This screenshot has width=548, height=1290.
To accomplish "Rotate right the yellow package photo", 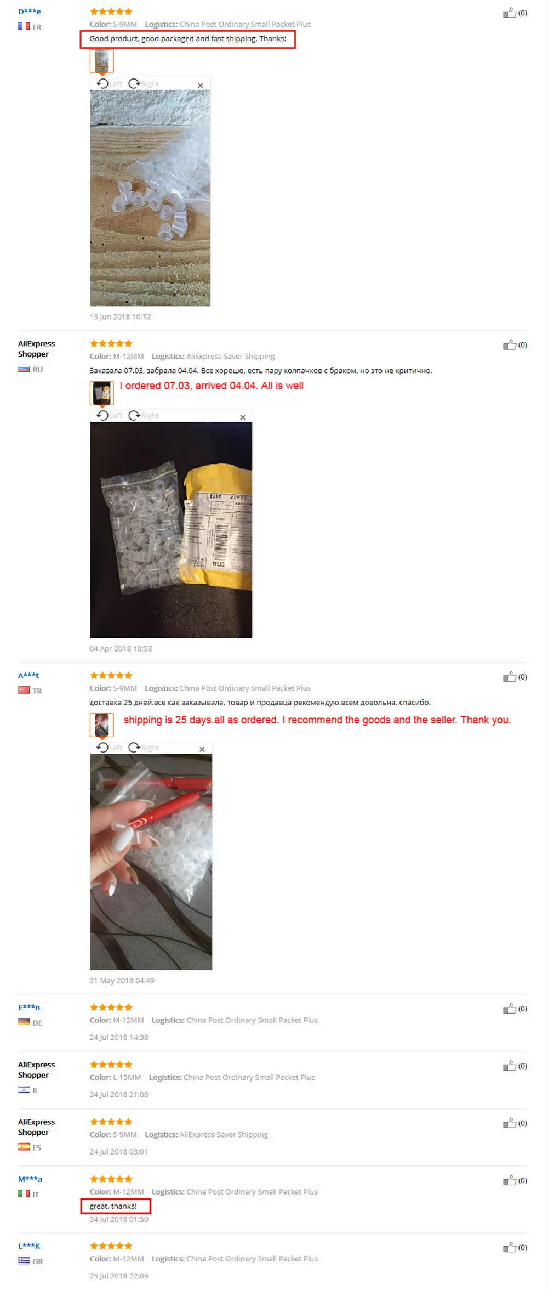I will coord(144,415).
